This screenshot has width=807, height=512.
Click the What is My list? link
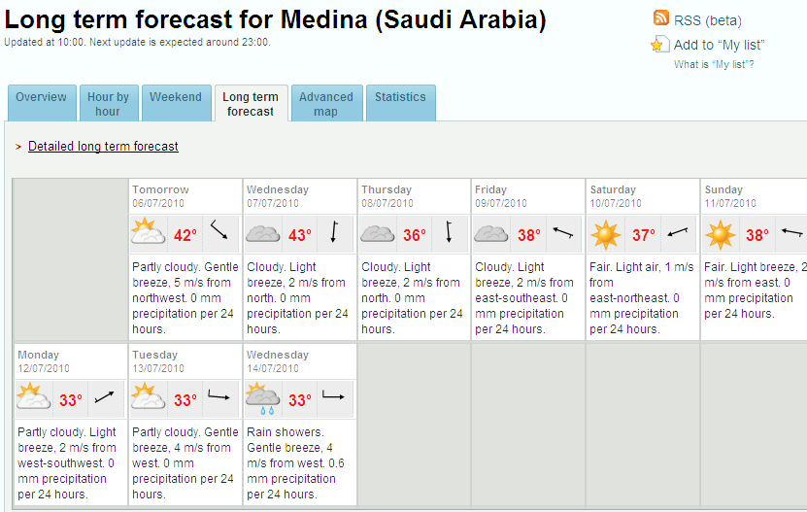714,64
